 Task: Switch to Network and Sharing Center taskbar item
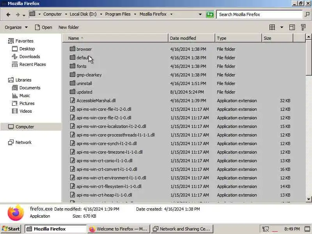tap(182, 229)
